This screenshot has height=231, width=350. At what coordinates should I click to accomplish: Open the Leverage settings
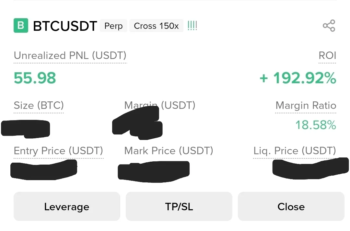[x=67, y=206]
